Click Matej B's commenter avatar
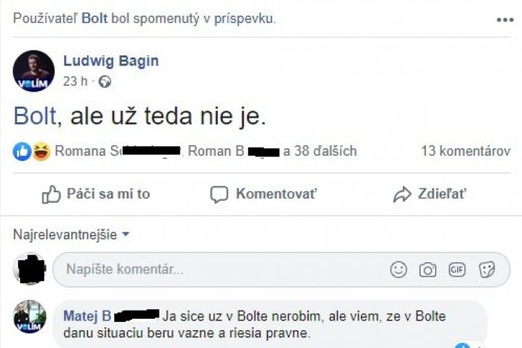The width and height of the screenshot is (522, 348). pyautogui.click(x=31, y=317)
